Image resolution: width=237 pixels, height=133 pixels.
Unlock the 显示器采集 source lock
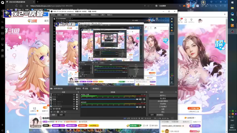pyautogui.click(x=77, y=108)
